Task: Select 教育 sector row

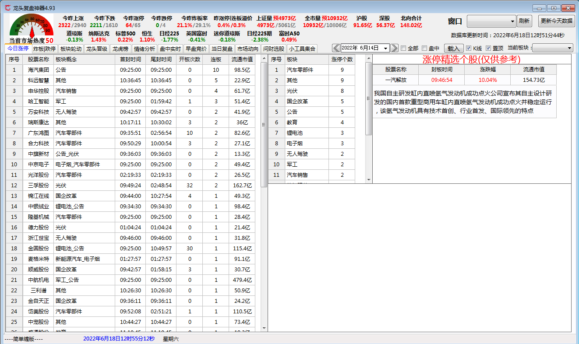Action: point(312,122)
